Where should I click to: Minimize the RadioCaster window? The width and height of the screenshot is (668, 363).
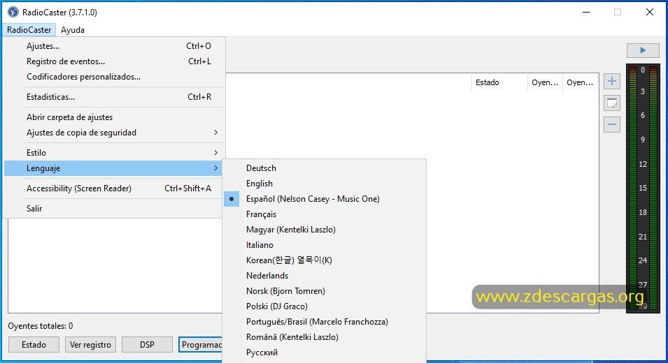(x=586, y=12)
